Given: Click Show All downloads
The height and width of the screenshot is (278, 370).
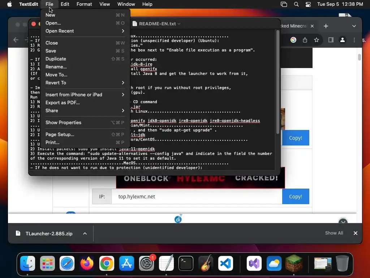Looking at the screenshot, I should point(334,233).
